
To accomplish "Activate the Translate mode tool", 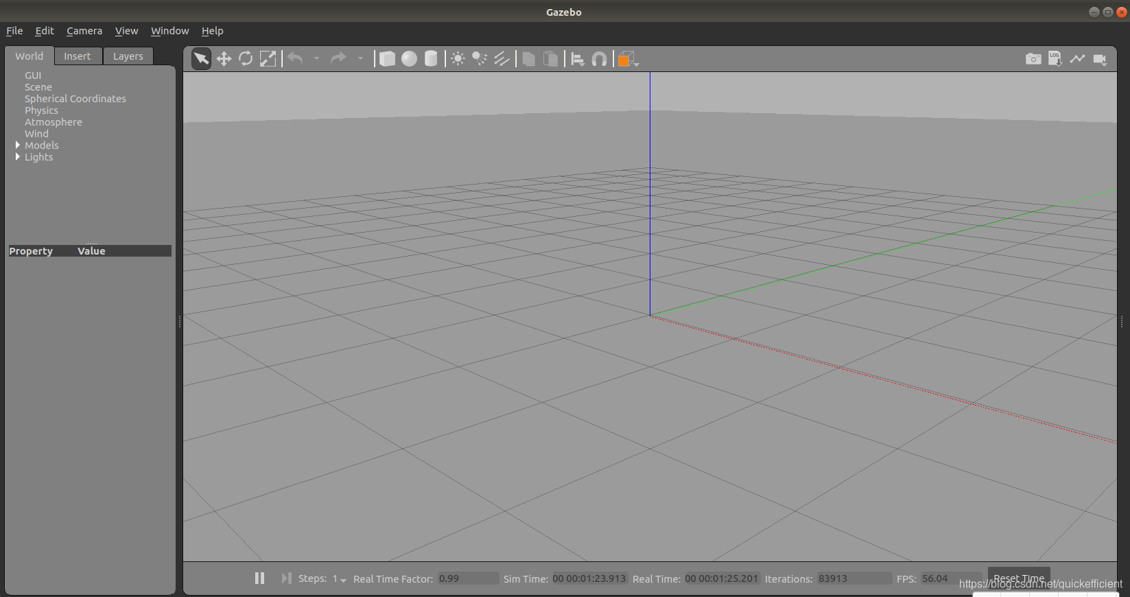I will tap(224, 59).
